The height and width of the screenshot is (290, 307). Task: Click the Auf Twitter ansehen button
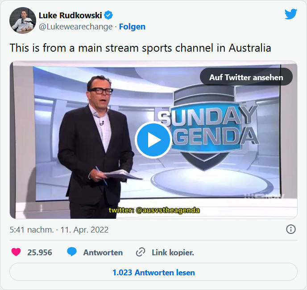coord(246,77)
